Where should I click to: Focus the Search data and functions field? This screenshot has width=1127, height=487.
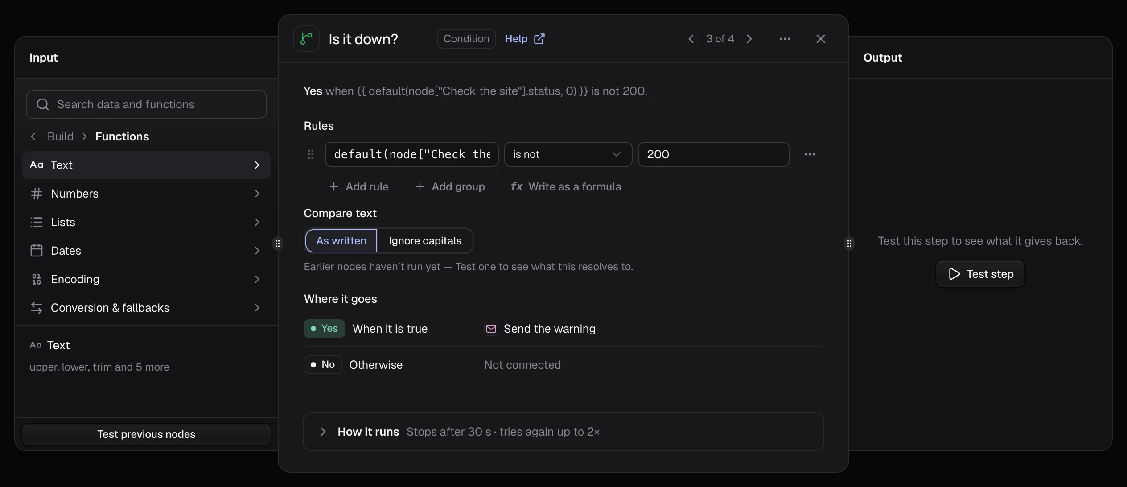pos(146,104)
